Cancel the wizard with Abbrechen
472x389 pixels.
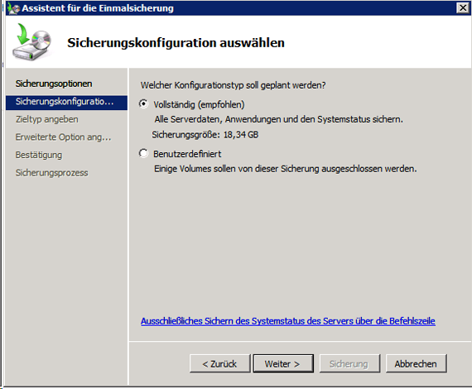(416, 363)
